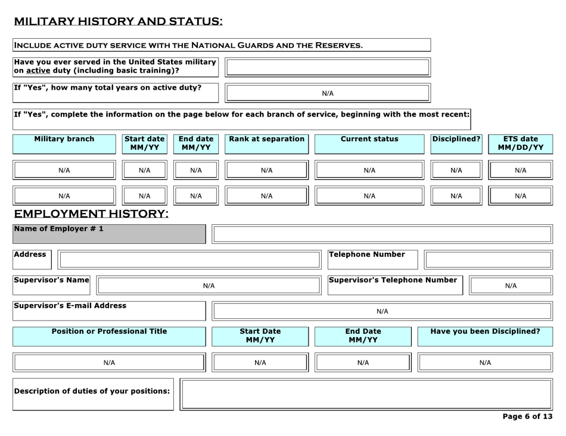Select the first row Rank at separation field

coord(266,170)
